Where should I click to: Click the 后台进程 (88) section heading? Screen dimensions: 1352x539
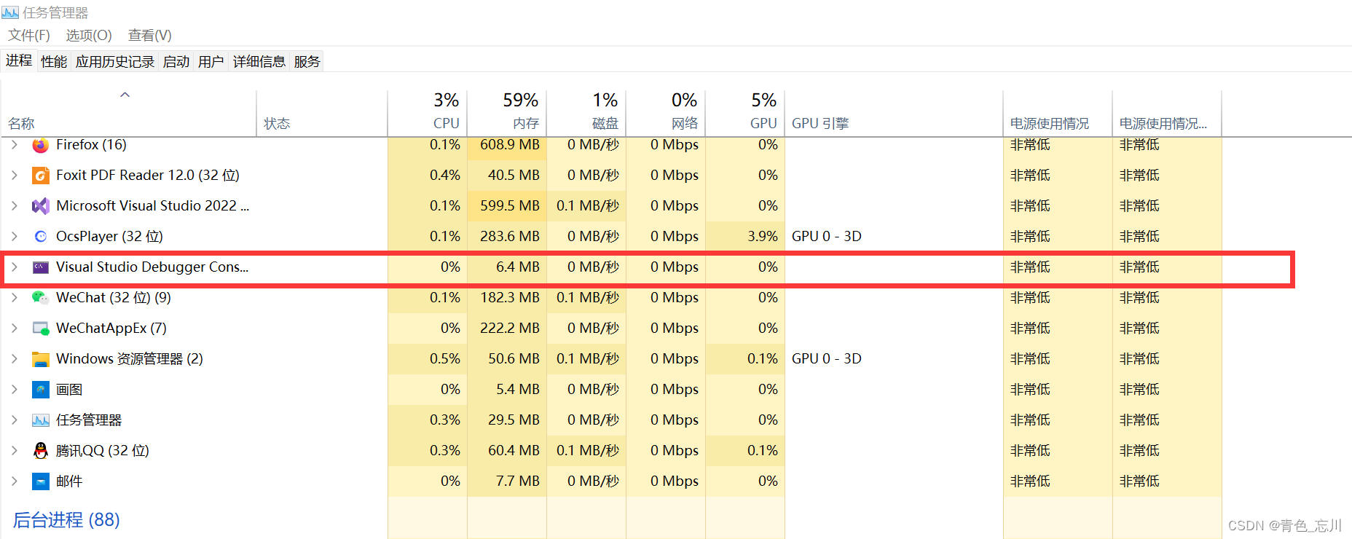click(66, 520)
